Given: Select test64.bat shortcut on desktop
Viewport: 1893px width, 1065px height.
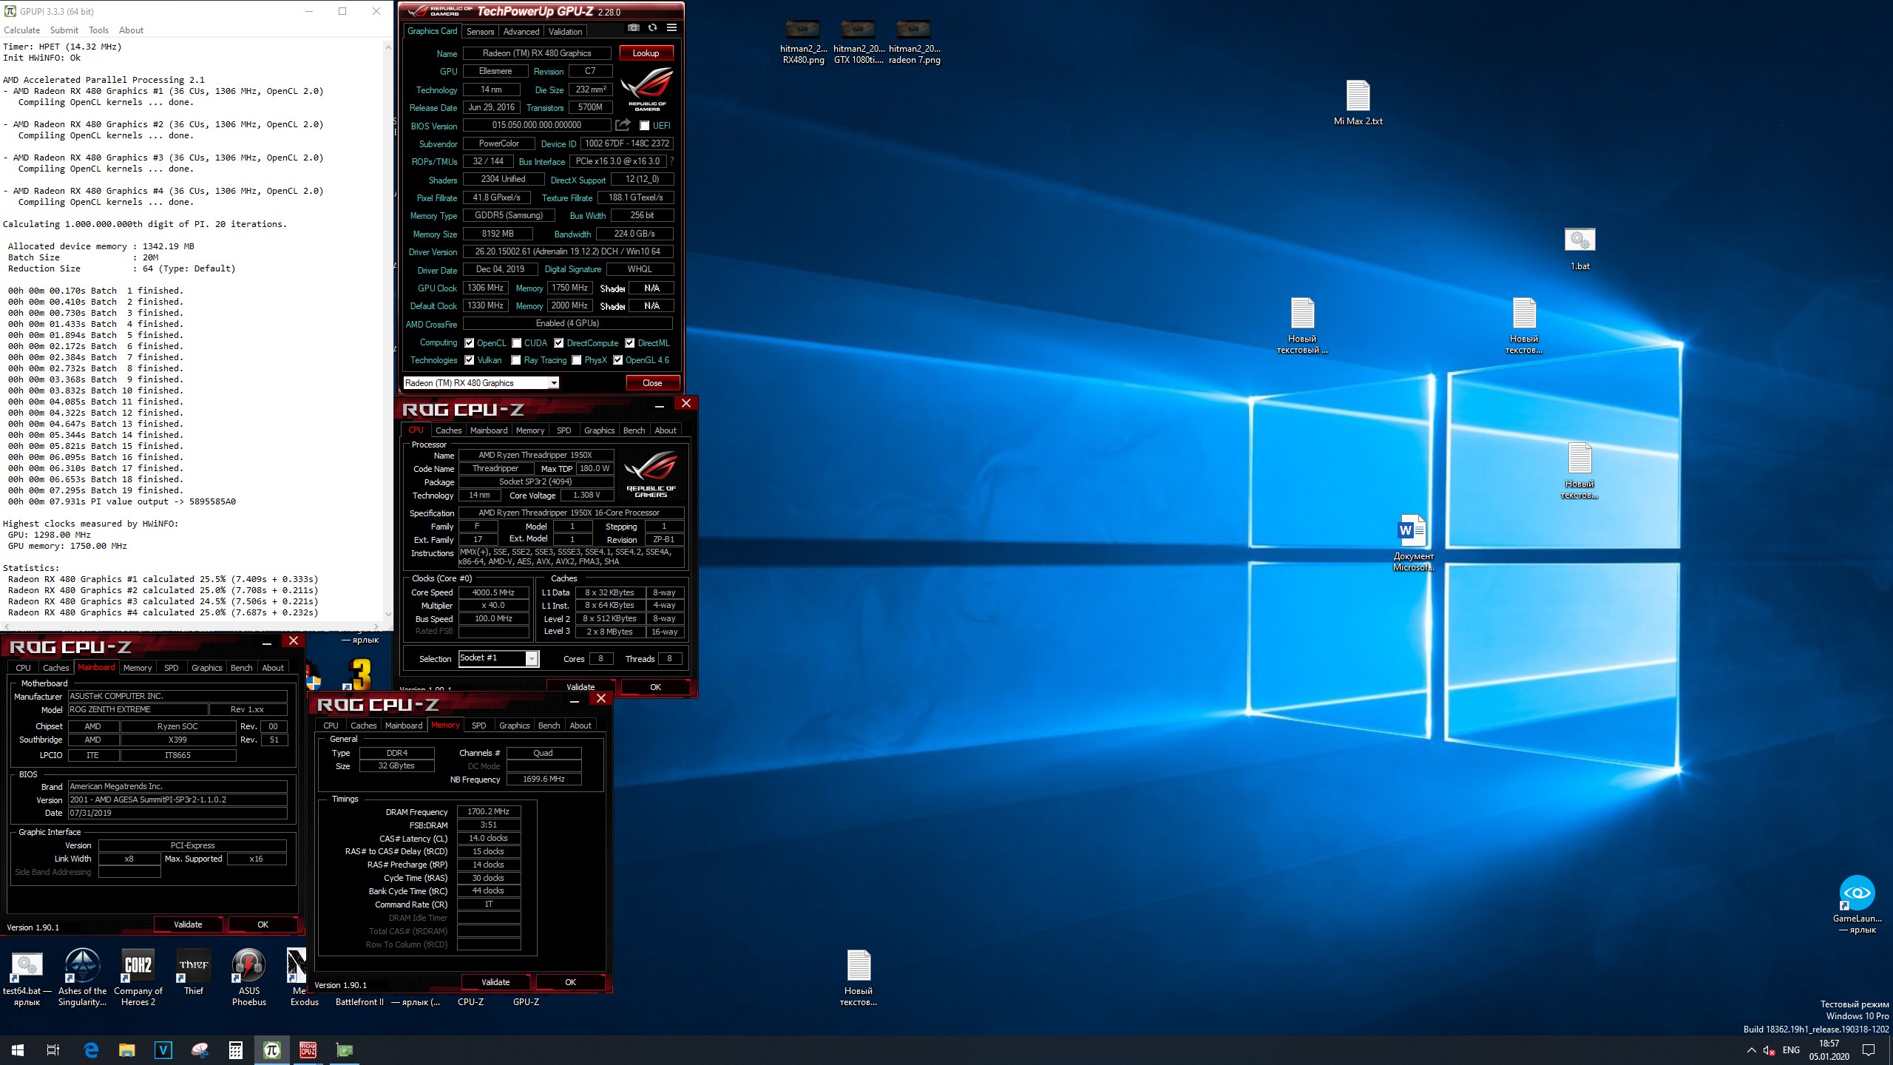Looking at the screenshot, I should click(27, 978).
